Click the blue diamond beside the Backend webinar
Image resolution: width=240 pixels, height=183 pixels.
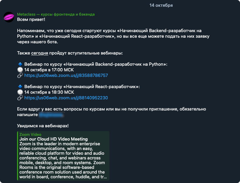pos(20,64)
